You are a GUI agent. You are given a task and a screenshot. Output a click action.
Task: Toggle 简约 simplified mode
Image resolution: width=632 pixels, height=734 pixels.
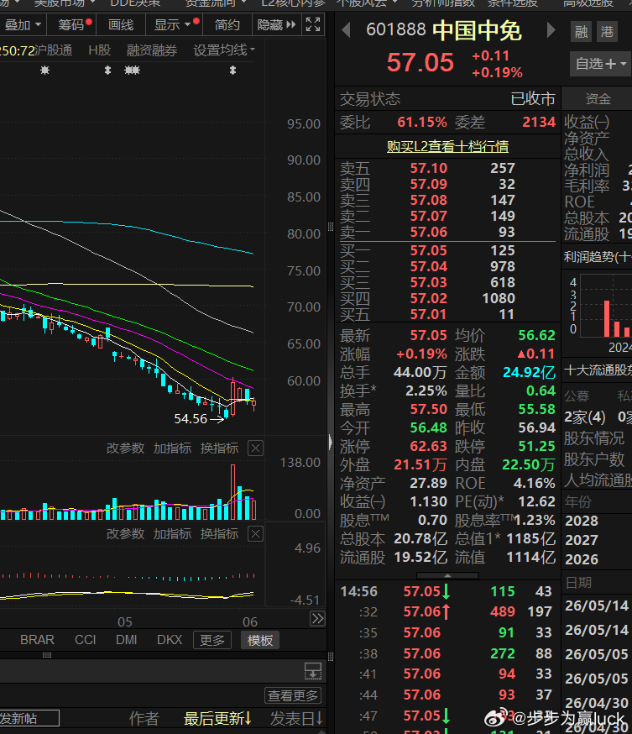click(227, 25)
